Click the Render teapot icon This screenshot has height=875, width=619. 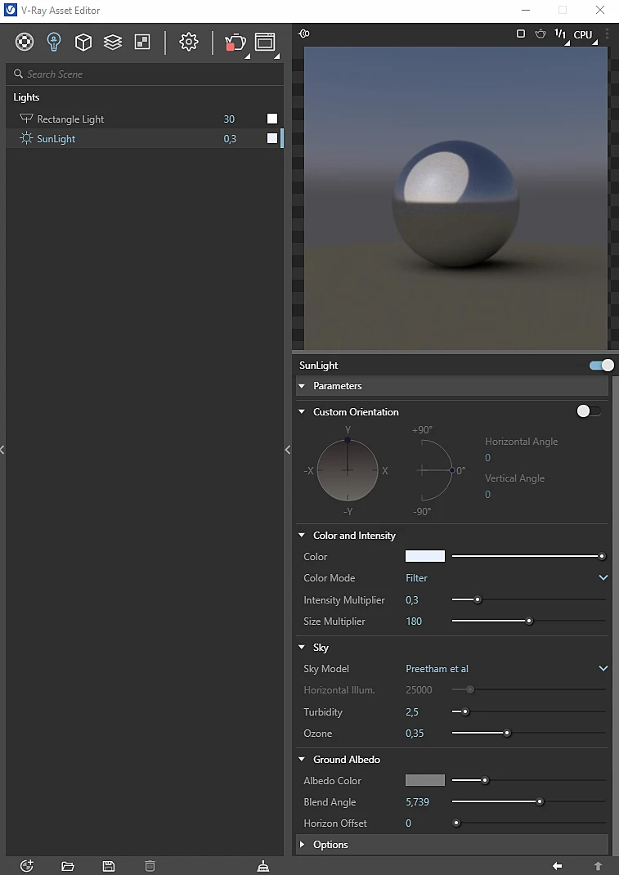(x=235, y=43)
